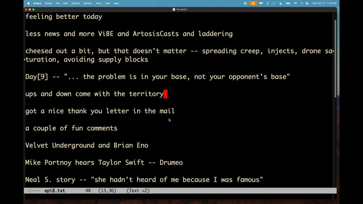Open the Edit menu
The image size is (363, 204).
point(66,3)
